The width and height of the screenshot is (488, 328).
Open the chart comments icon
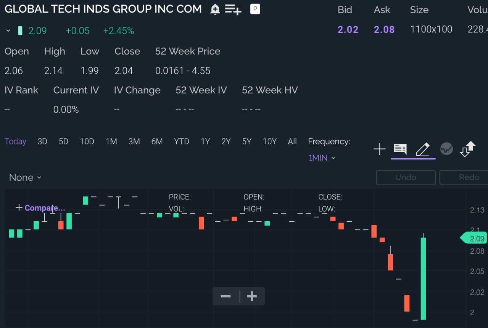point(400,149)
